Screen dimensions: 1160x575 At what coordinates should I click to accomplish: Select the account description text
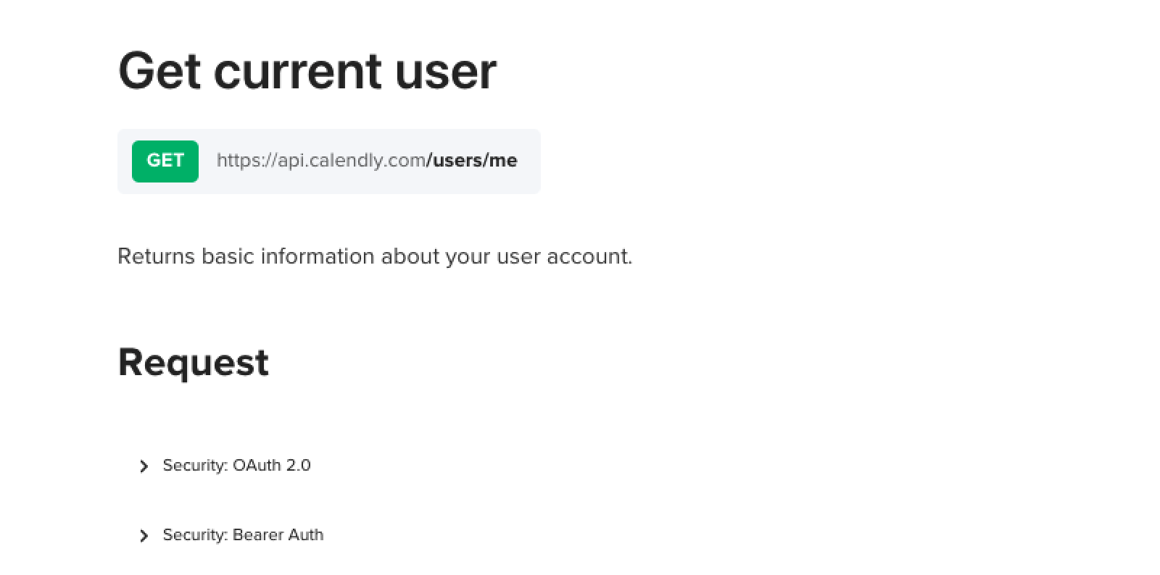pyautogui.click(x=375, y=256)
